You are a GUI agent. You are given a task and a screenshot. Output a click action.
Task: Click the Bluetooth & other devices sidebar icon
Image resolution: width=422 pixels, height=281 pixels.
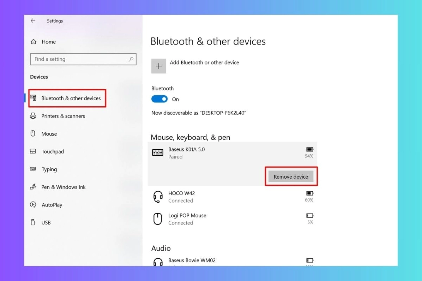point(34,98)
